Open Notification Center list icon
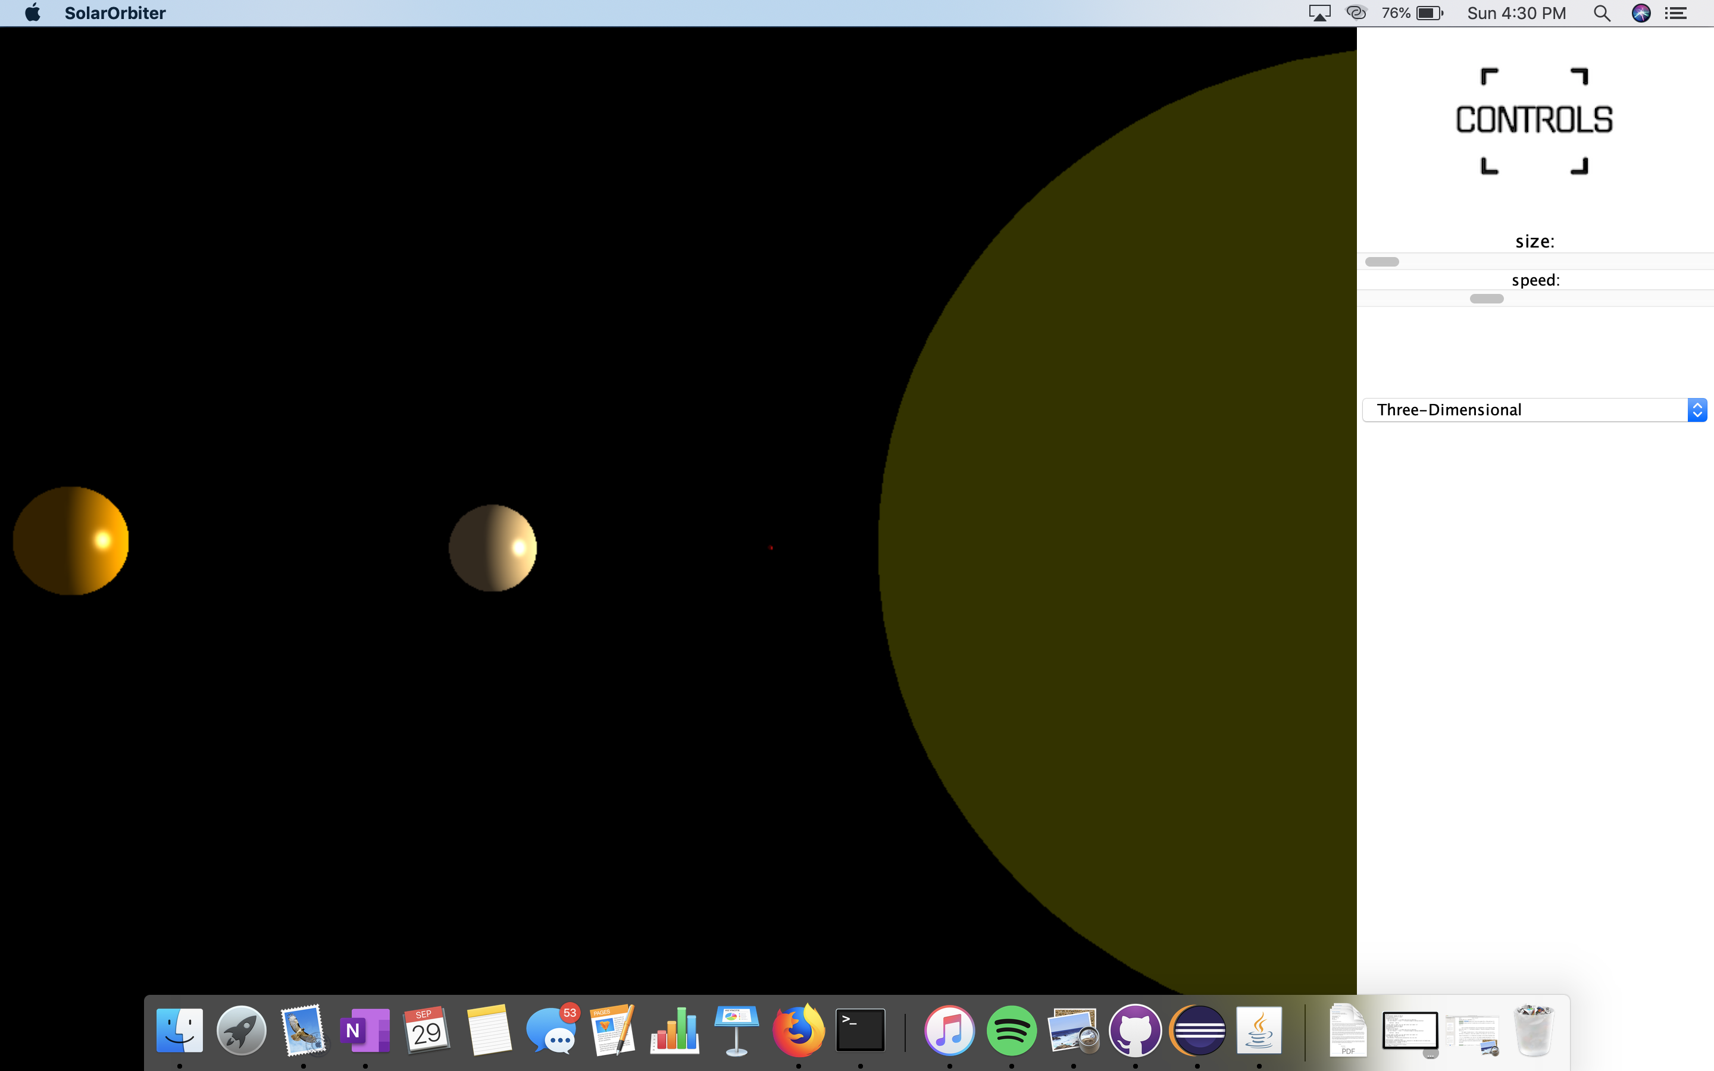Image resolution: width=1714 pixels, height=1071 pixels. tap(1675, 12)
